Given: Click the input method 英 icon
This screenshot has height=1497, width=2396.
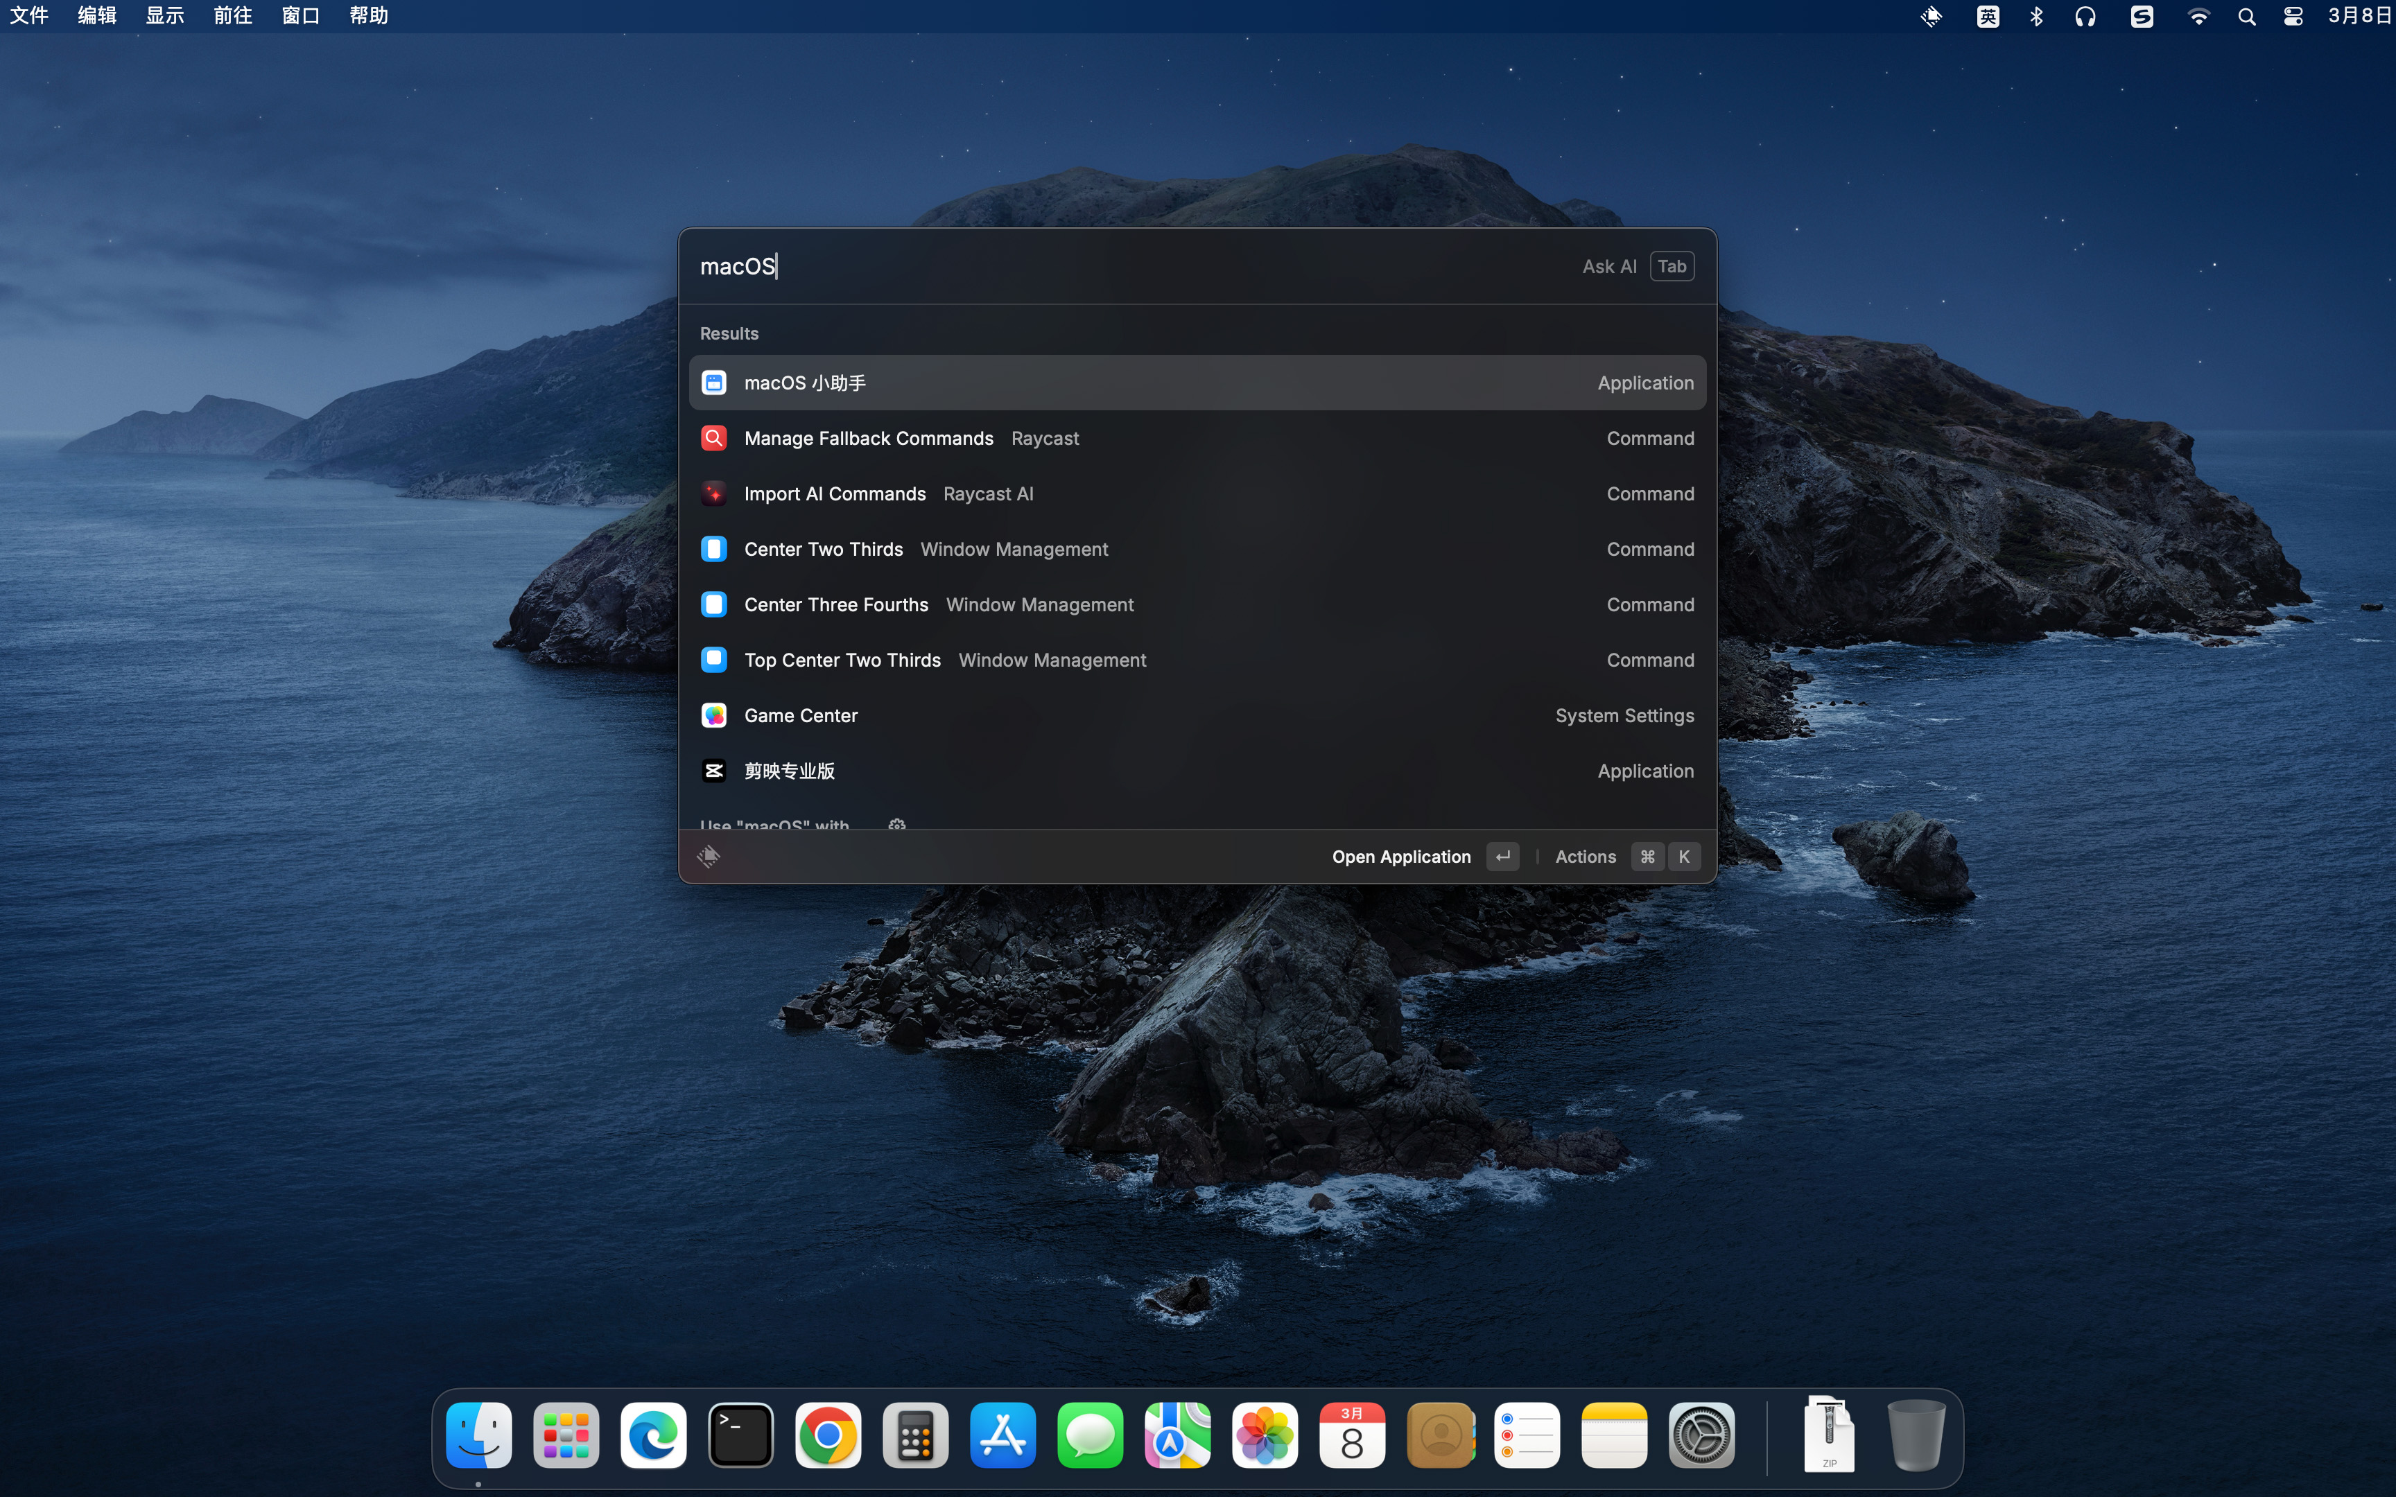Looking at the screenshot, I should click(1988, 17).
